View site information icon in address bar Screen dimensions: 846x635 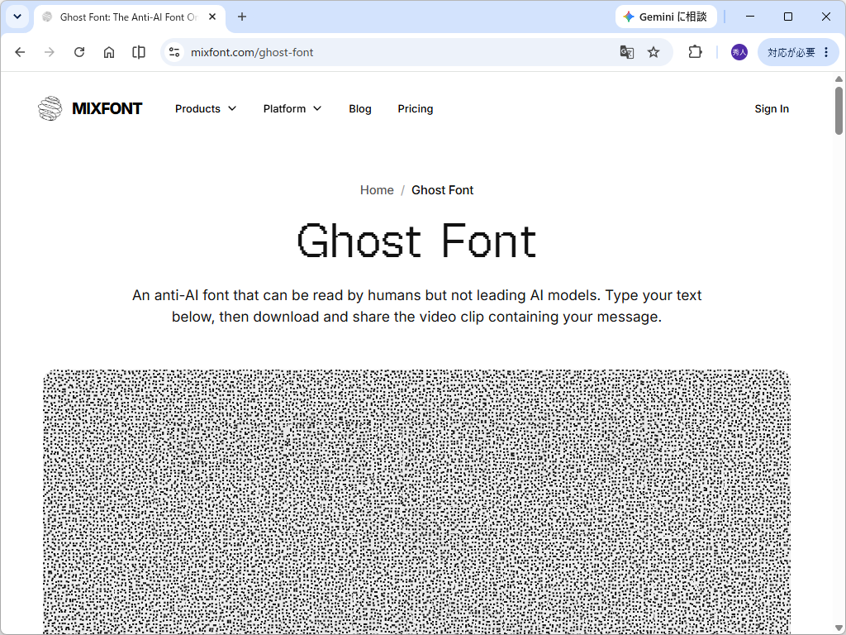point(174,52)
